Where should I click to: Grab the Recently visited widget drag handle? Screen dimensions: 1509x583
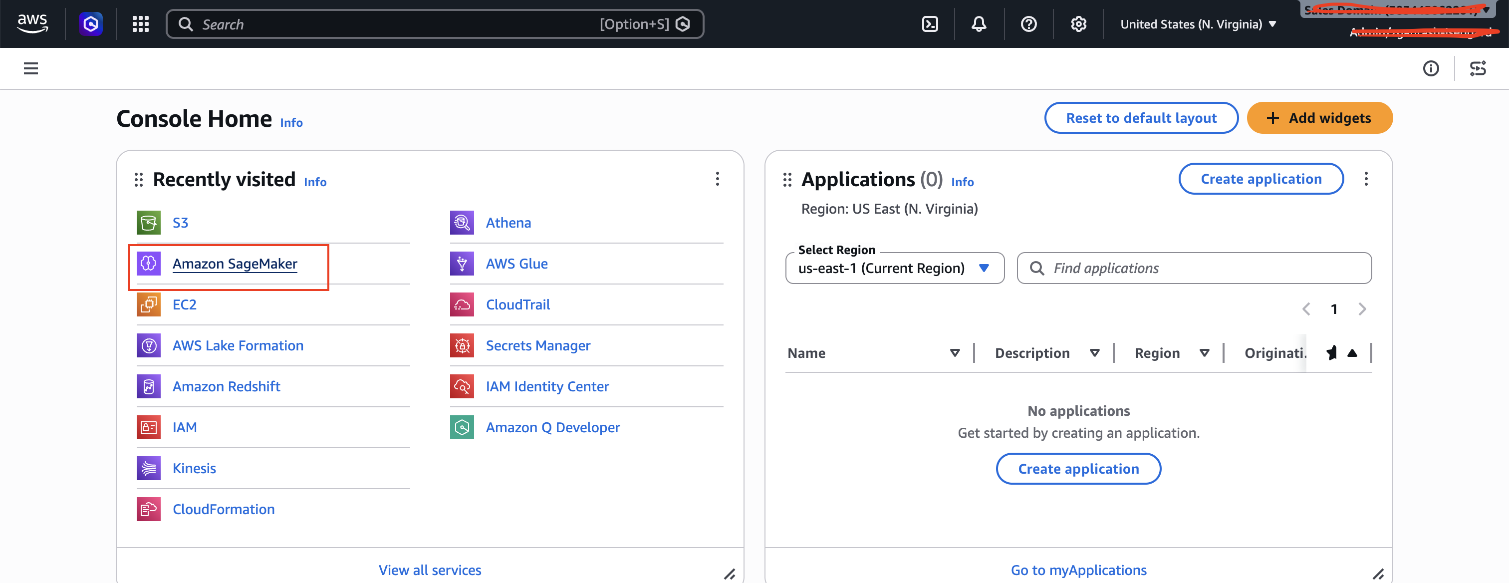point(139,180)
